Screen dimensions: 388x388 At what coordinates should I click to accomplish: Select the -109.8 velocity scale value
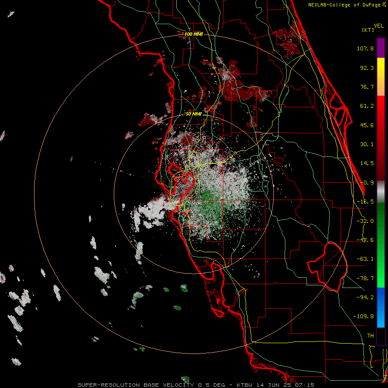coord(363,316)
